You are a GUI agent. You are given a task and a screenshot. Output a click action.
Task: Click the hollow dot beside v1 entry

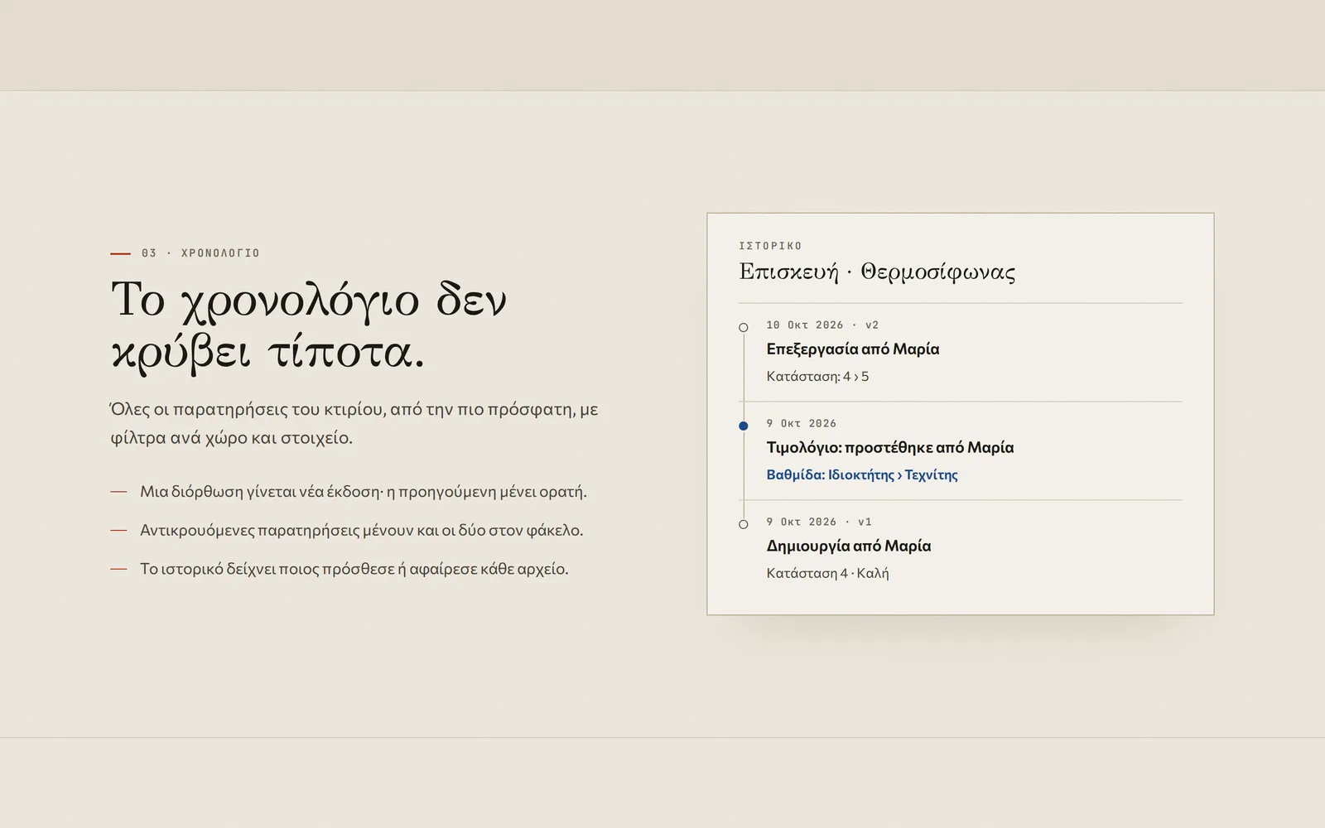744,524
